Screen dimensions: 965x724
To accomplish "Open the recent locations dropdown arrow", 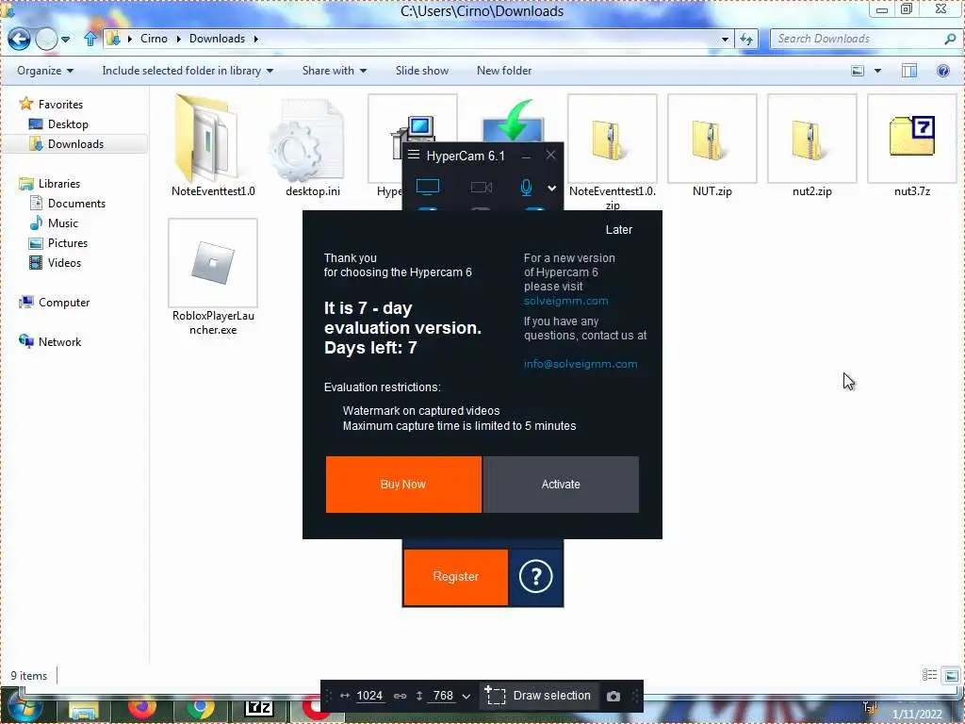I will point(65,40).
